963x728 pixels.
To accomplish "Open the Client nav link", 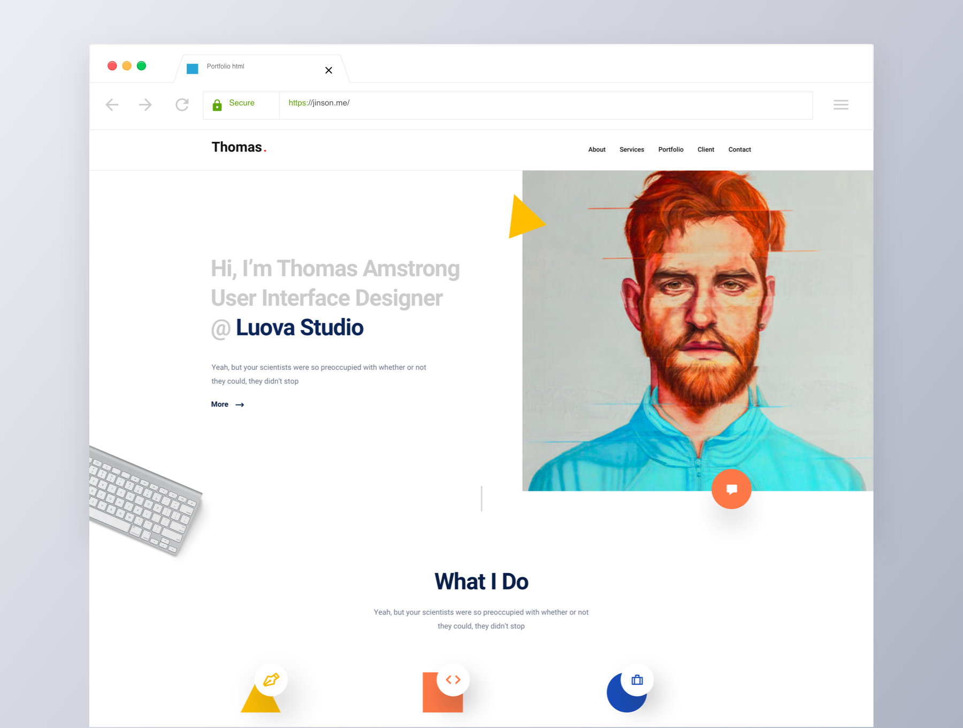I will coord(706,150).
